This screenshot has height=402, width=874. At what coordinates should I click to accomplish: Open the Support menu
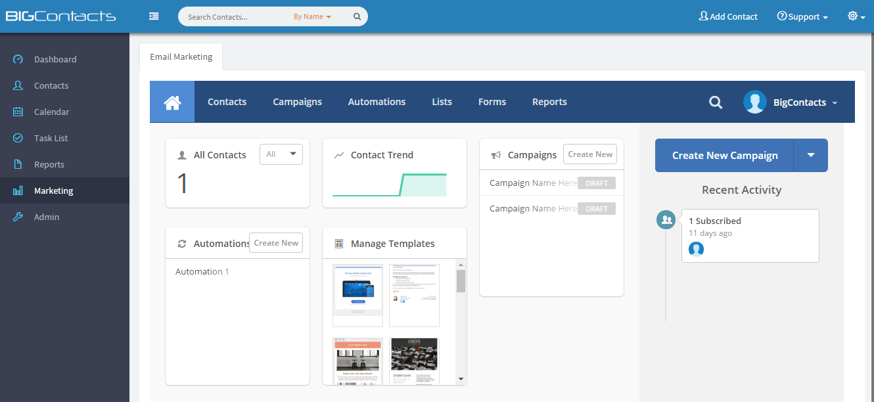802,17
